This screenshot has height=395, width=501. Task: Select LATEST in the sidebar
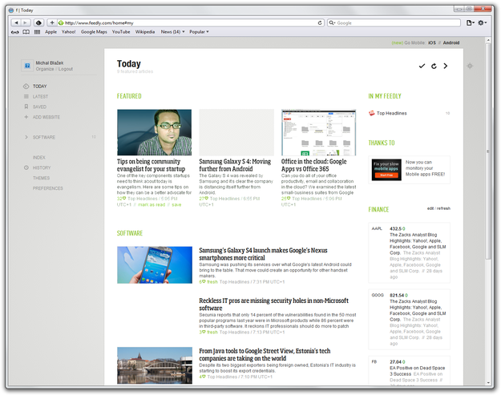tap(40, 96)
